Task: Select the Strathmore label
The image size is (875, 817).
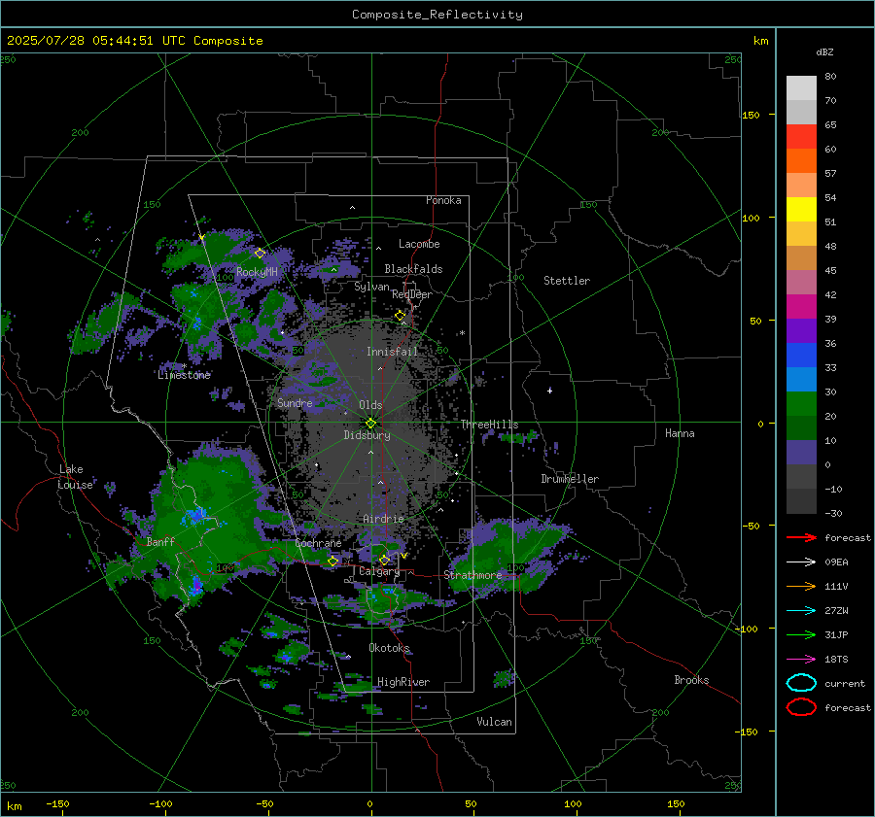Action: click(472, 575)
